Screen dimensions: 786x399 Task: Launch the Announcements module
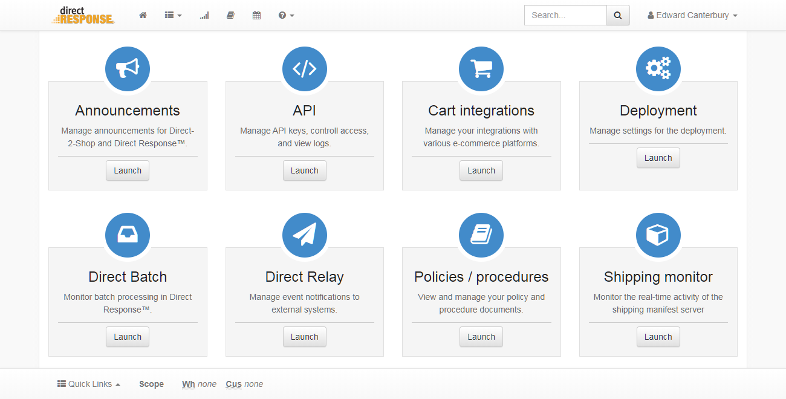pyautogui.click(x=128, y=170)
